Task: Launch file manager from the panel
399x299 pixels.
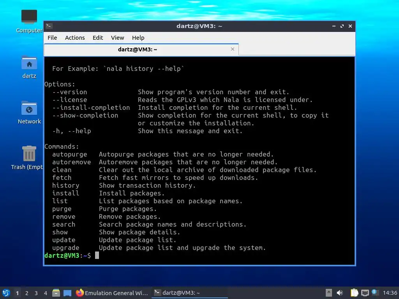Action: coord(56,293)
